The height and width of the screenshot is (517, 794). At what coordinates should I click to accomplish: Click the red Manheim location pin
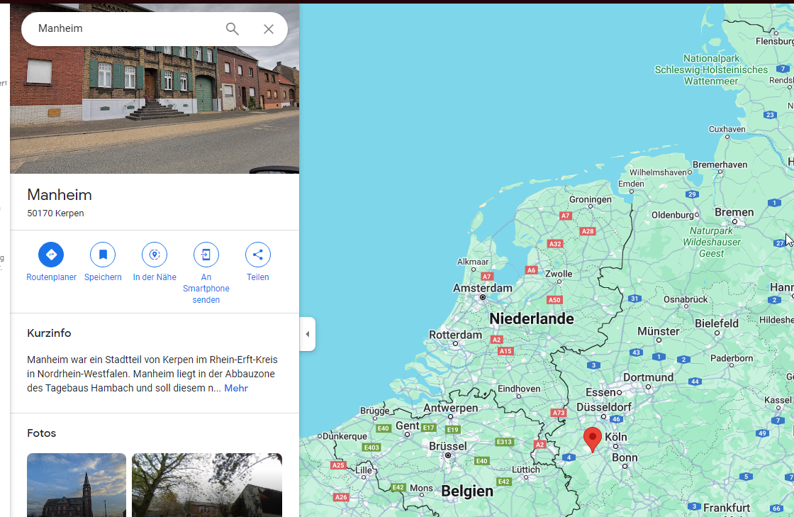[x=592, y=439]
